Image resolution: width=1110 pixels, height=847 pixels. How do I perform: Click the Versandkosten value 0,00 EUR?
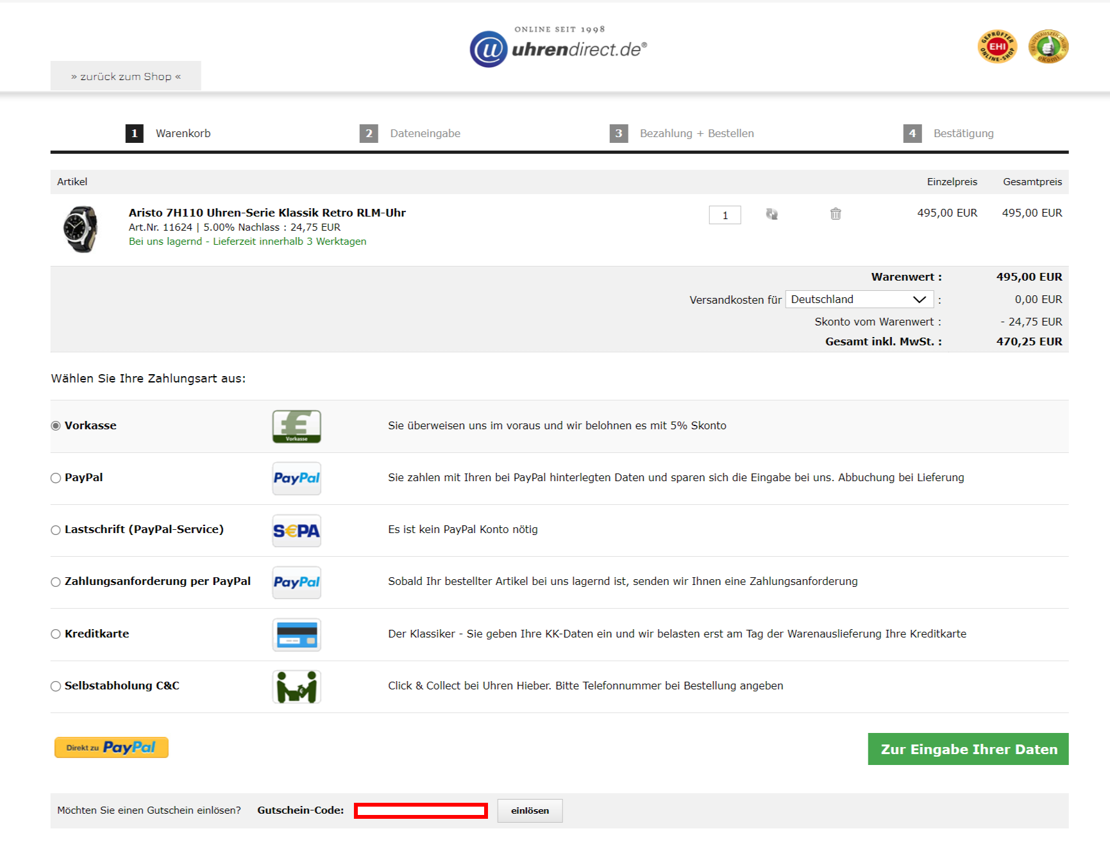[1038, 299]
